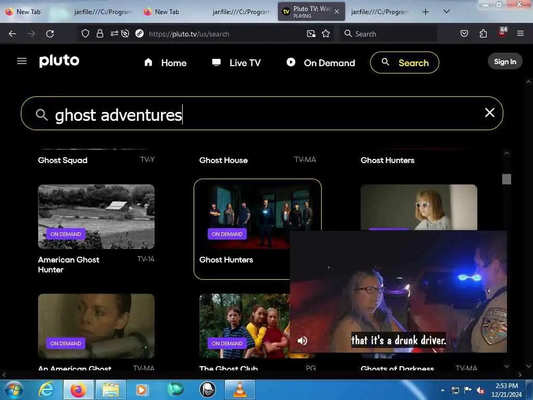Open Windows Media Player taskbar icon
This screenshot has height=400, width=533.
pos(142,390)
